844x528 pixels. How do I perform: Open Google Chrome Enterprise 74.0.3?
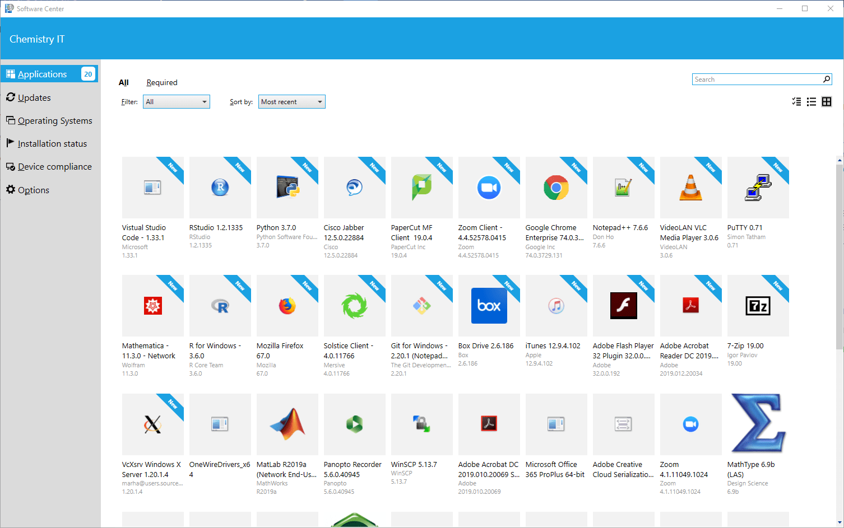click(x=556, y=188)
